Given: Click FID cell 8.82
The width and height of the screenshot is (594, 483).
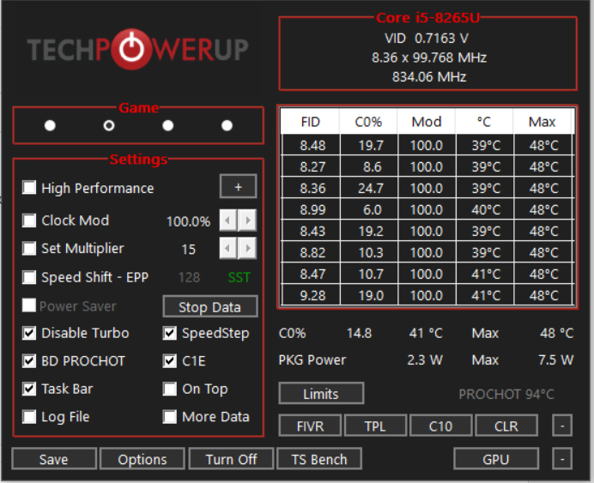Looking at the screenshot, I should pyautogui.click(x=312, y=252).
